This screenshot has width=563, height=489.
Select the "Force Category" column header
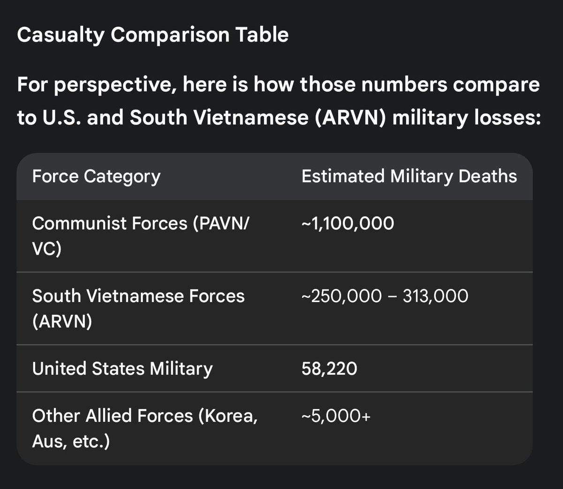[x=96, y=177]
